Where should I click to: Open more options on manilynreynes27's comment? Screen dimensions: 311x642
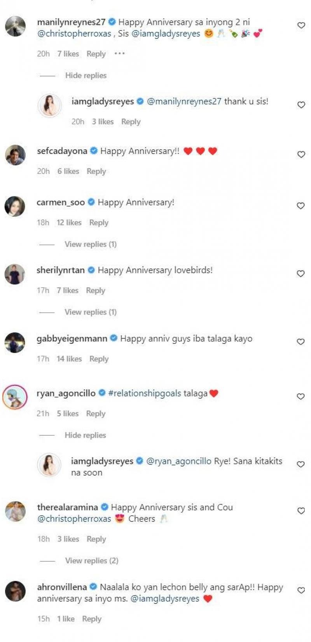(120, 53)
